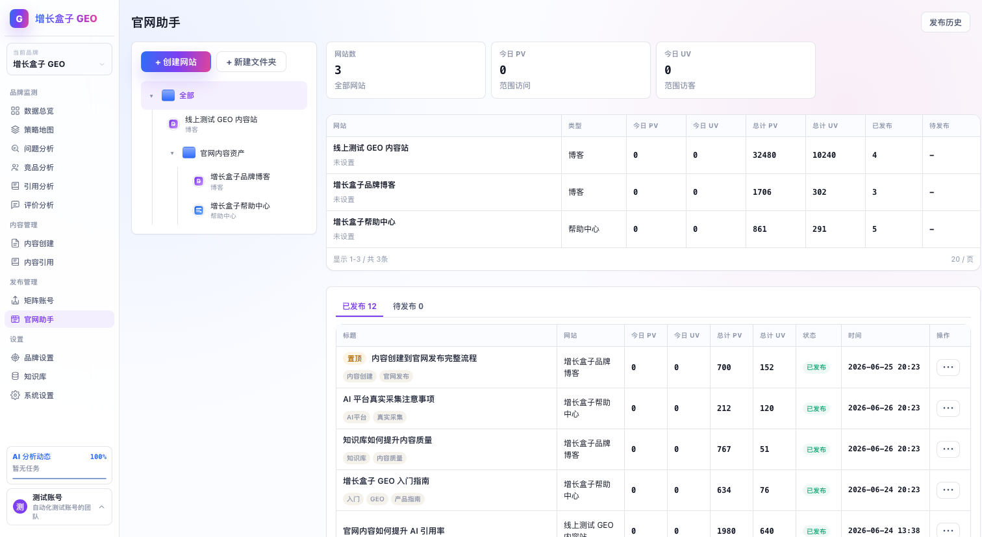Image resolution: width=982 pixels, height=537 pixels.
Task: Click the 内容创建 tag on pinned article
Action: 359,377
